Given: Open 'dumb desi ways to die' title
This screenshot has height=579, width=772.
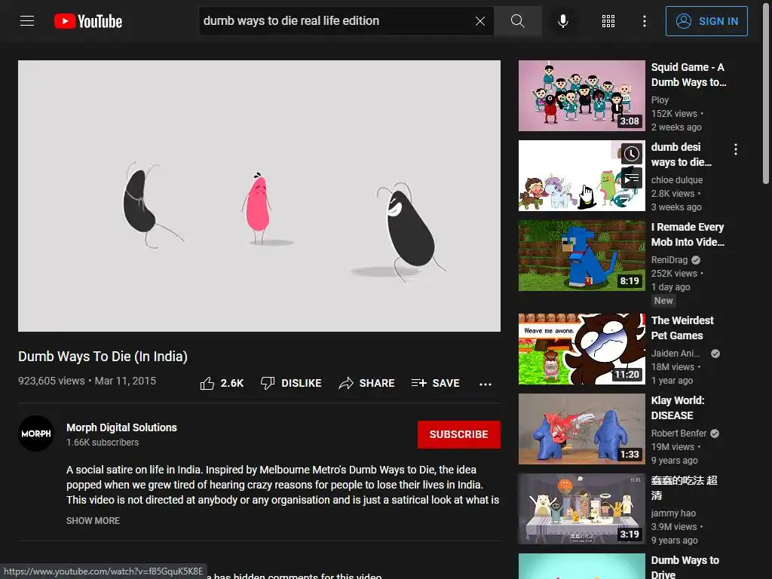Looking at the screenshot, I should click(682, 155).
